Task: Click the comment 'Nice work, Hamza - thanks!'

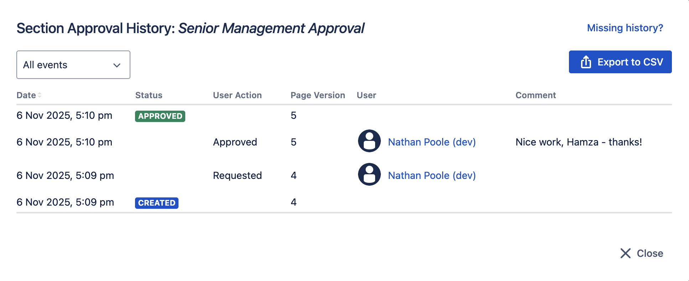Action: click(579, 142)
